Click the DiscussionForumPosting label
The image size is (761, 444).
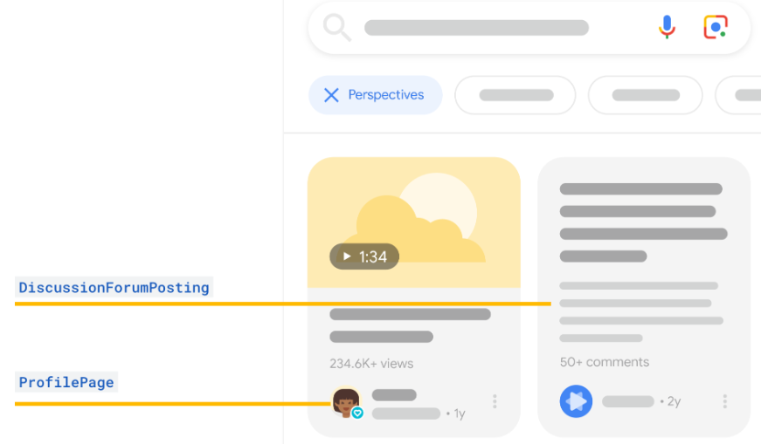click(x=114, y=287)
